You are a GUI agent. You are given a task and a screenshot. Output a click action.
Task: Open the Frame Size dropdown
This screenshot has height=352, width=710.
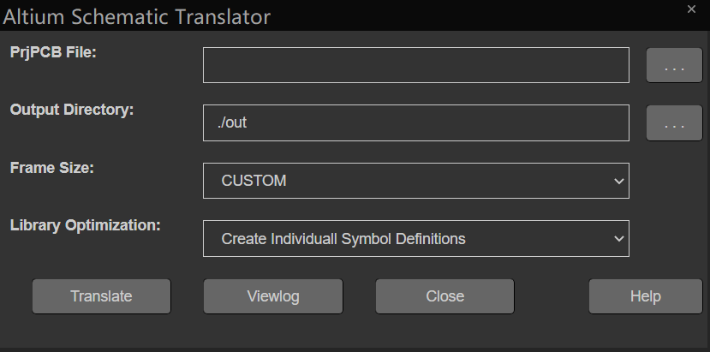click(416, 181)
